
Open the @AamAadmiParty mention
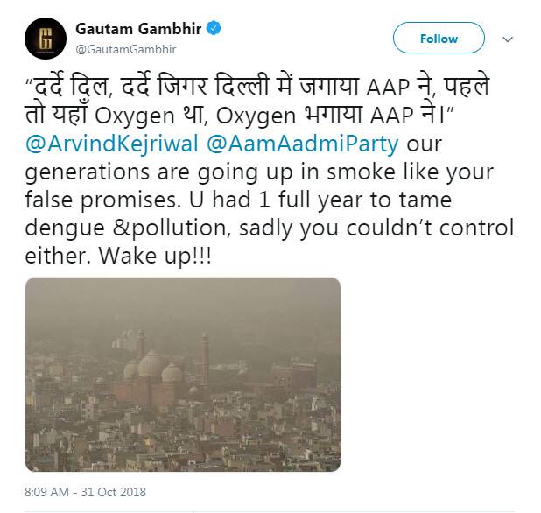point(303,144)
